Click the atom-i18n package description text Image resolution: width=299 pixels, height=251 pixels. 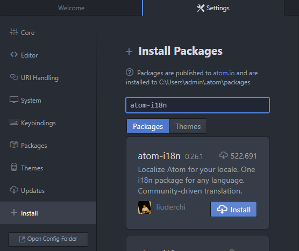click(196, 180)
